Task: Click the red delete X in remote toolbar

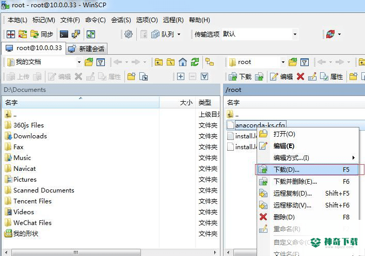Action: coord(300,76)
